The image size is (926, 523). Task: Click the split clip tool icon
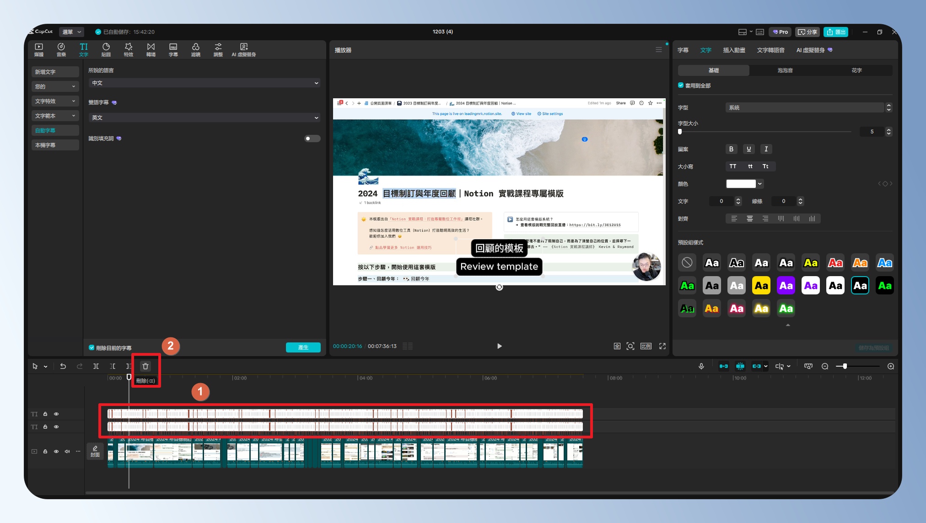(x=96, y=366)
